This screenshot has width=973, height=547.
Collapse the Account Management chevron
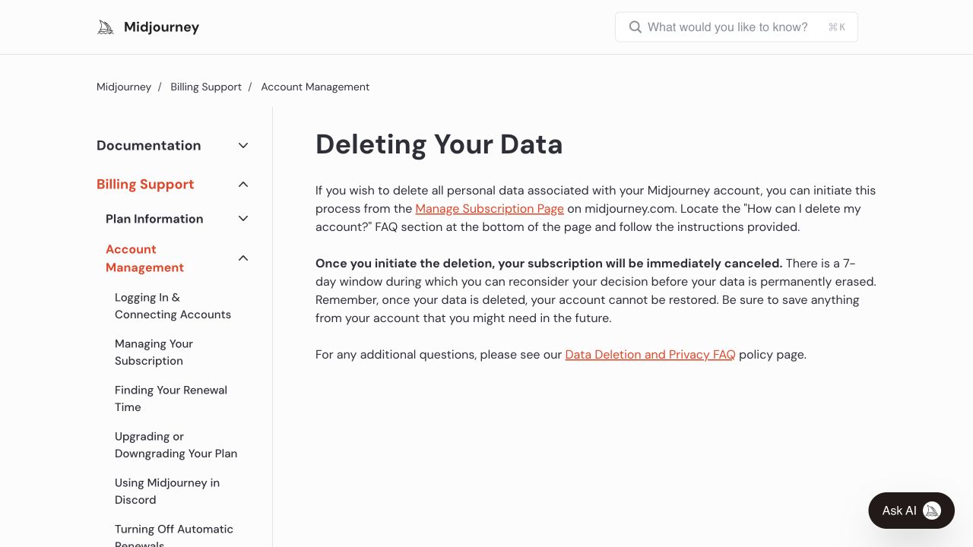[x=243, y=258]
